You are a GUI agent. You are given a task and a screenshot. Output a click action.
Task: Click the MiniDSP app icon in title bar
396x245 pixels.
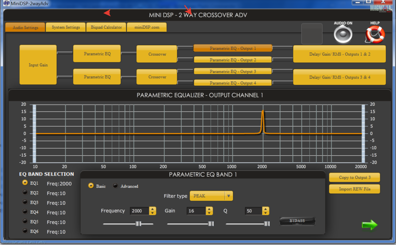point(6,3)
